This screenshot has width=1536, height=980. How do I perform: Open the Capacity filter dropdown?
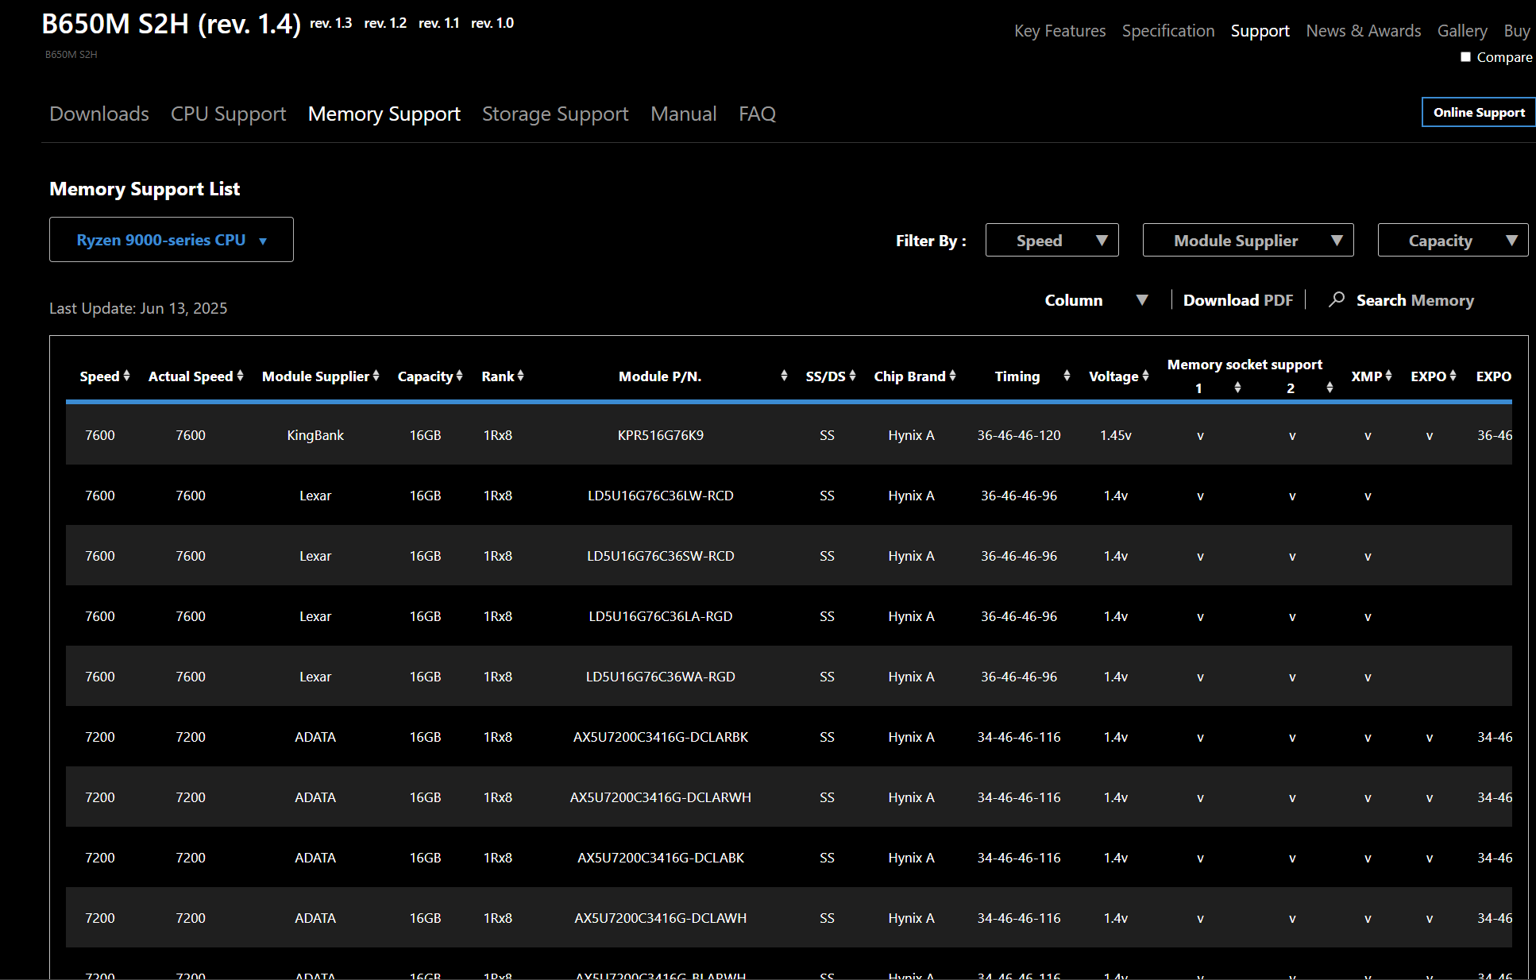(x=1453, y=241)
